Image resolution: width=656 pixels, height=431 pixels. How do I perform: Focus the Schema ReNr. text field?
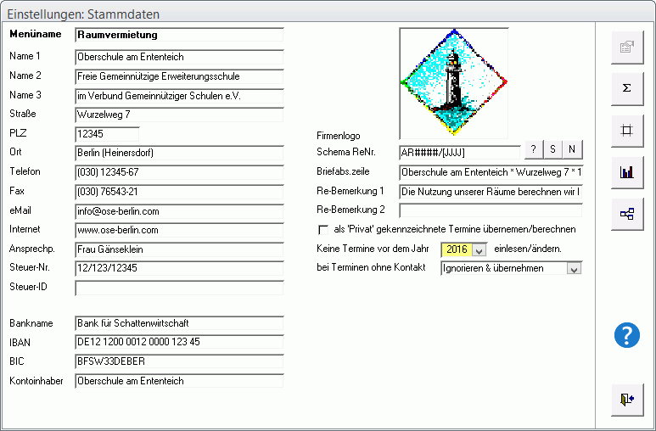click(458, 153)
